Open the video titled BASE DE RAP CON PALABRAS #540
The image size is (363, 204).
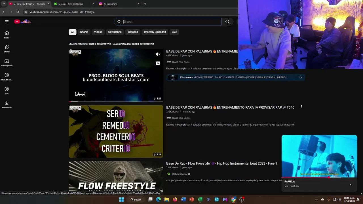(230, 107)
